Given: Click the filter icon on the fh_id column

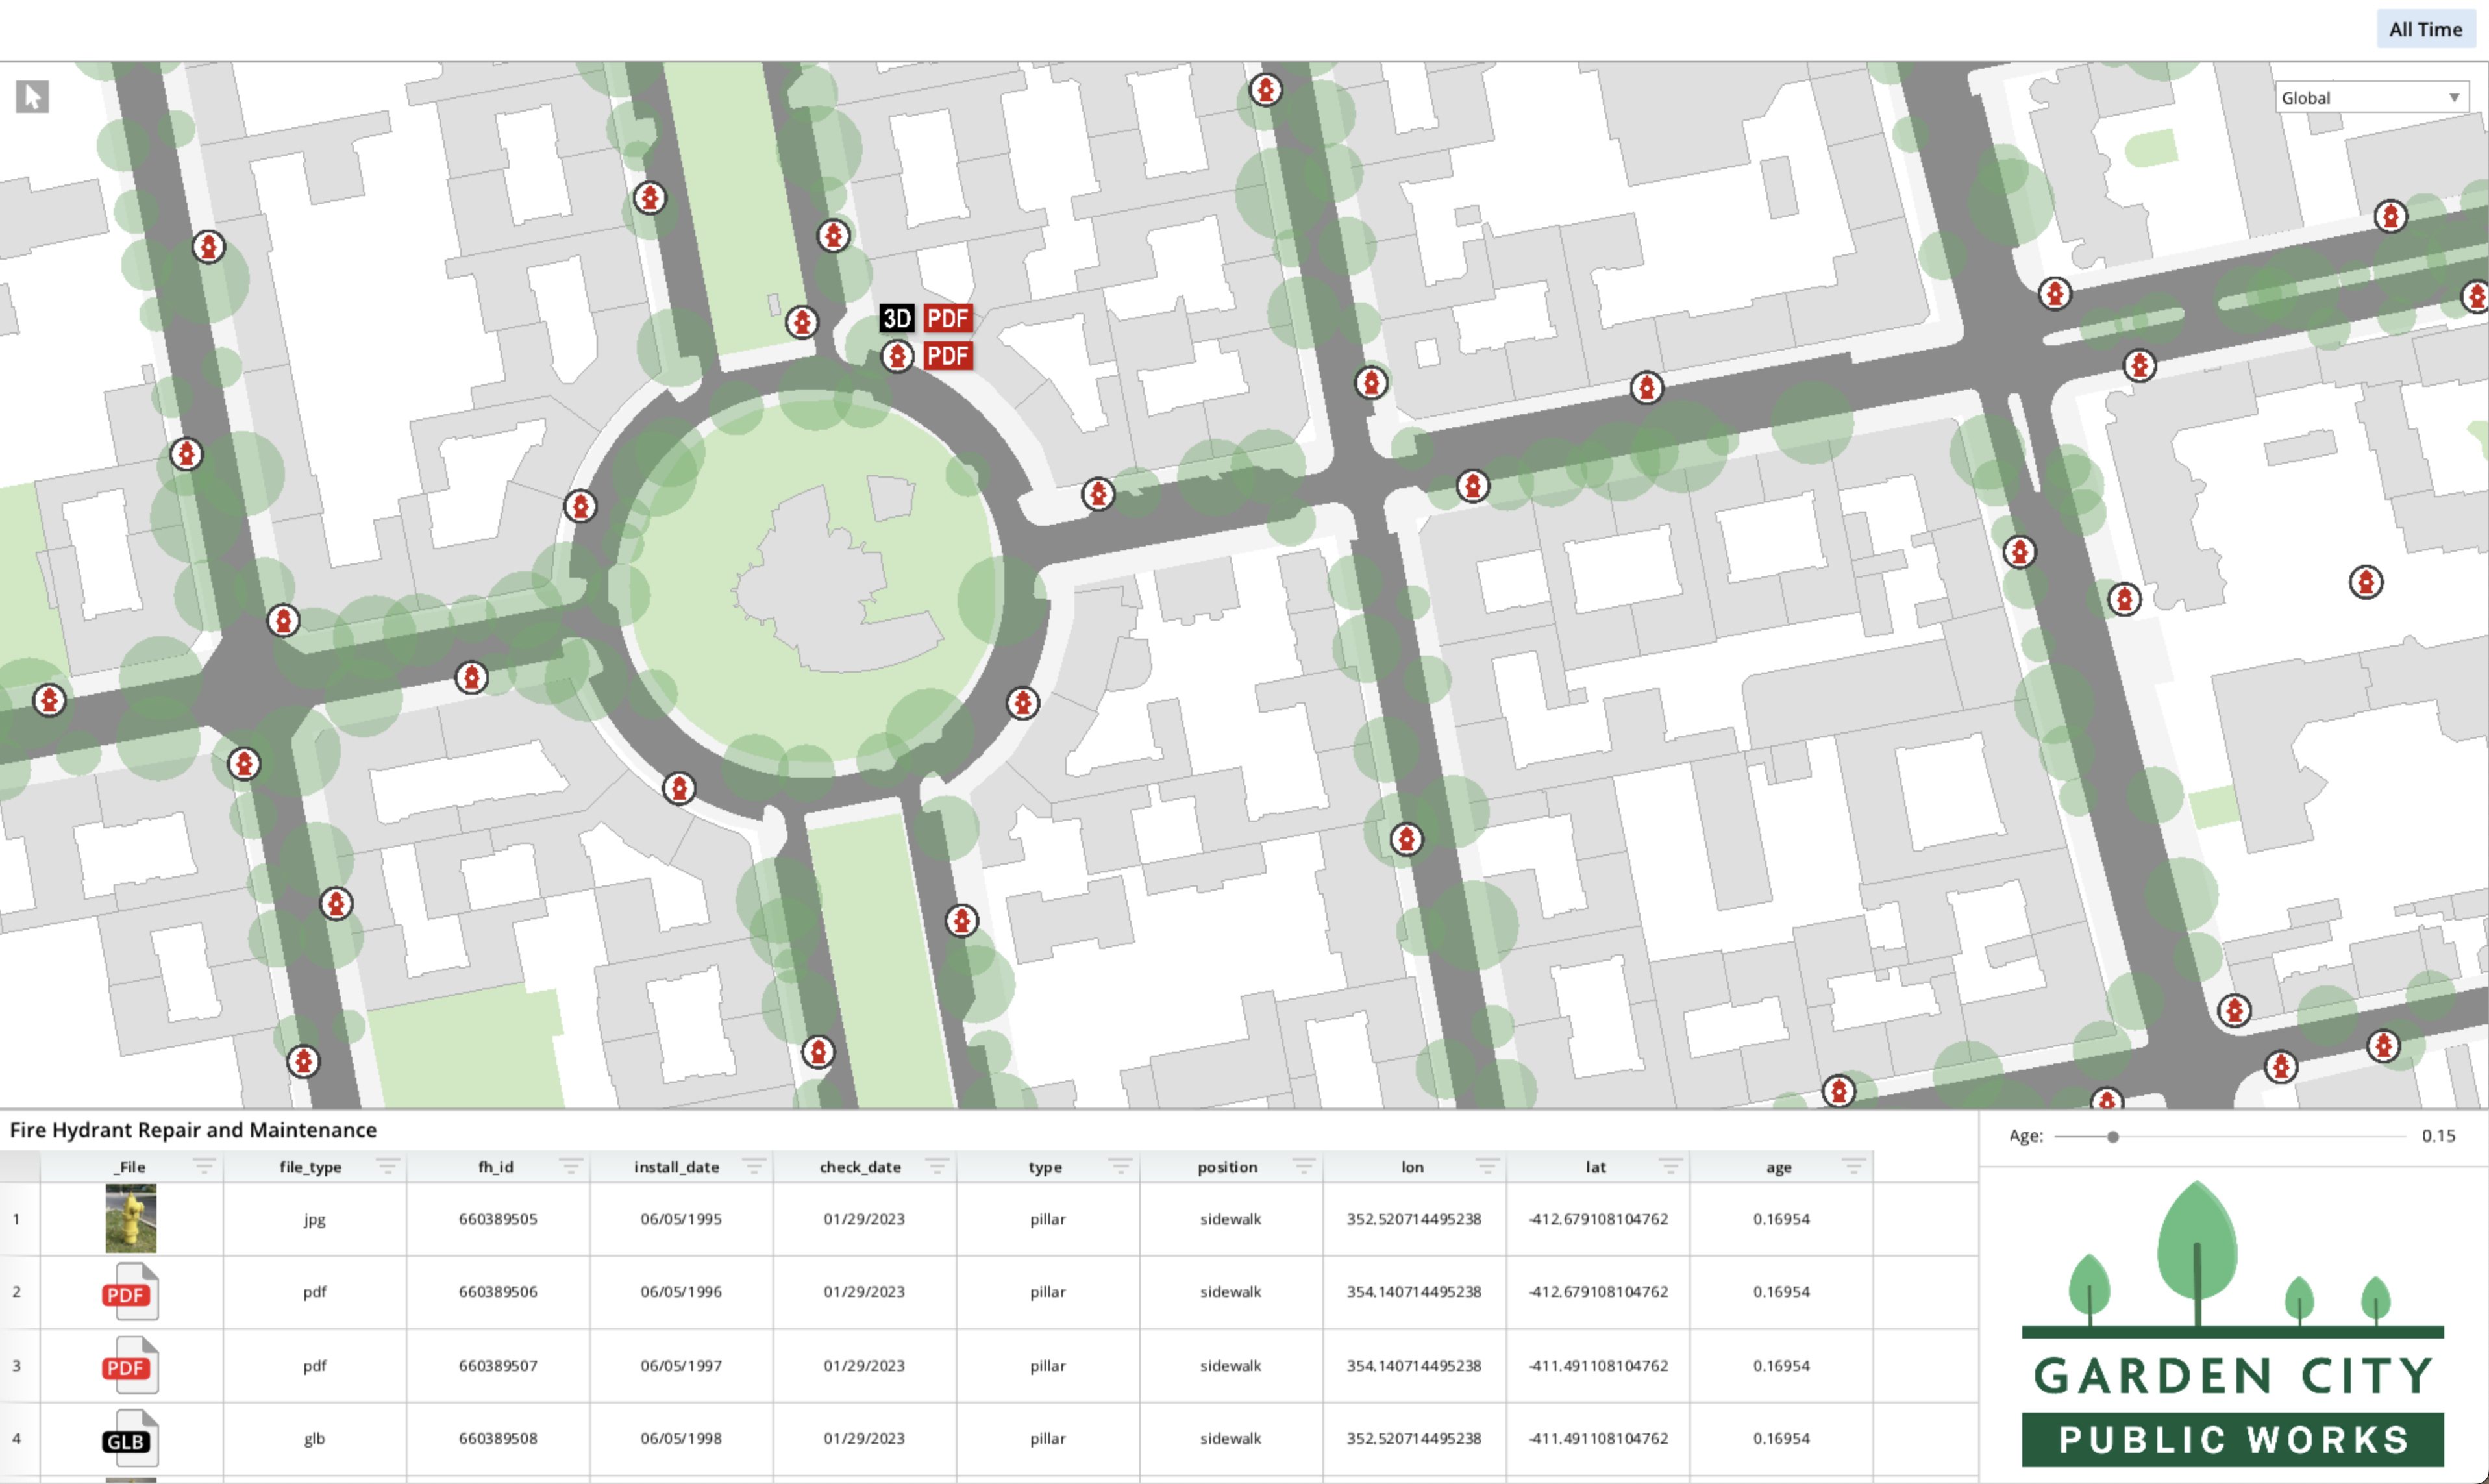Looking at the screenshot, I should coord(570,1166).
